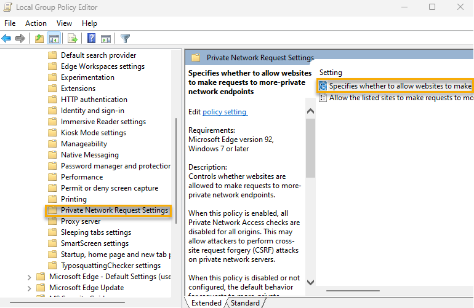The width and height of the screenshot is (474, 308).
Task: Open the File menu
Action: [x=10, y=23]
